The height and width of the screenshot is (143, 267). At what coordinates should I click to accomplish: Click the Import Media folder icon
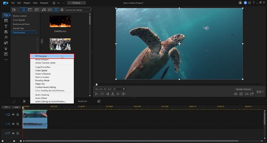tap(14, 10)
